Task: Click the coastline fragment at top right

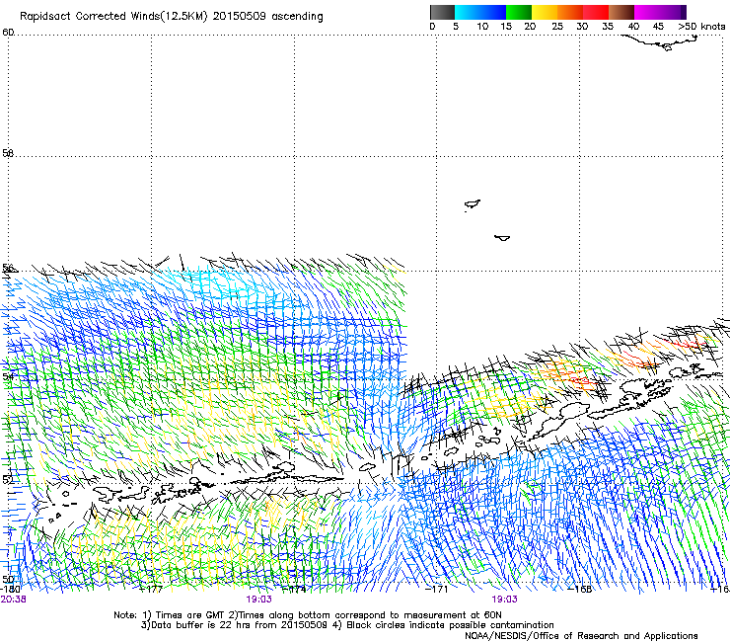Action: click(659, 42)
